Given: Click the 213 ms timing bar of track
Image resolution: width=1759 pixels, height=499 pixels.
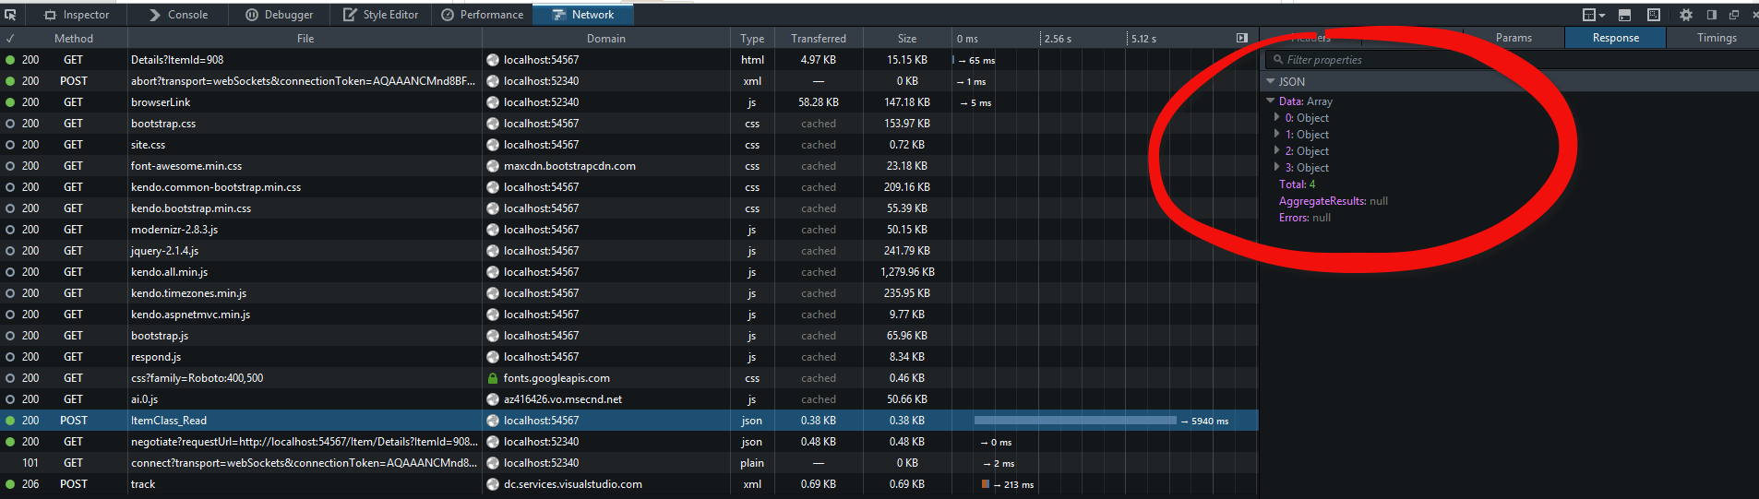Looking at the screenshot, I should [986, 484].
